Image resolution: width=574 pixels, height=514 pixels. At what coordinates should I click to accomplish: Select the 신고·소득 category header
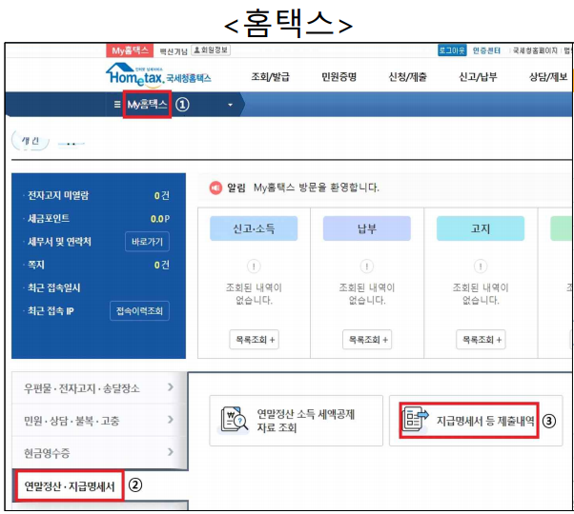click(254, 228)
